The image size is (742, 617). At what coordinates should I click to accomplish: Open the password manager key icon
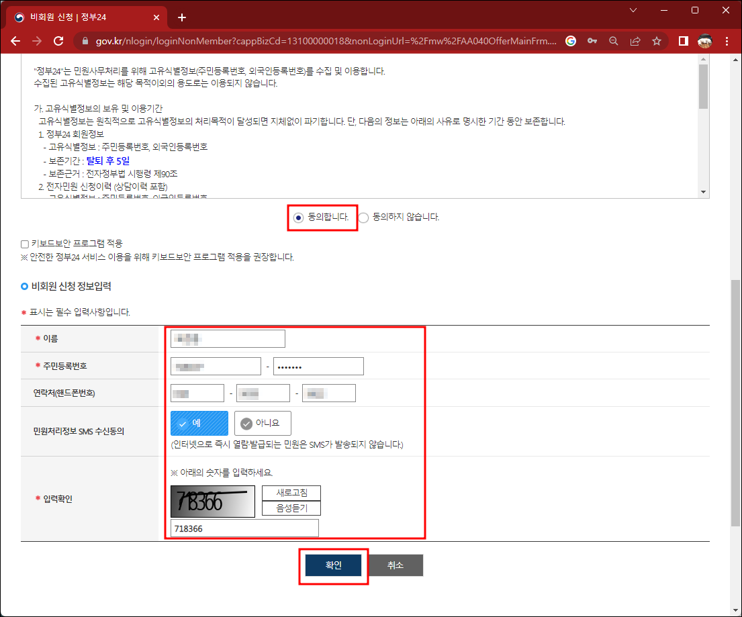click(592, 41)
